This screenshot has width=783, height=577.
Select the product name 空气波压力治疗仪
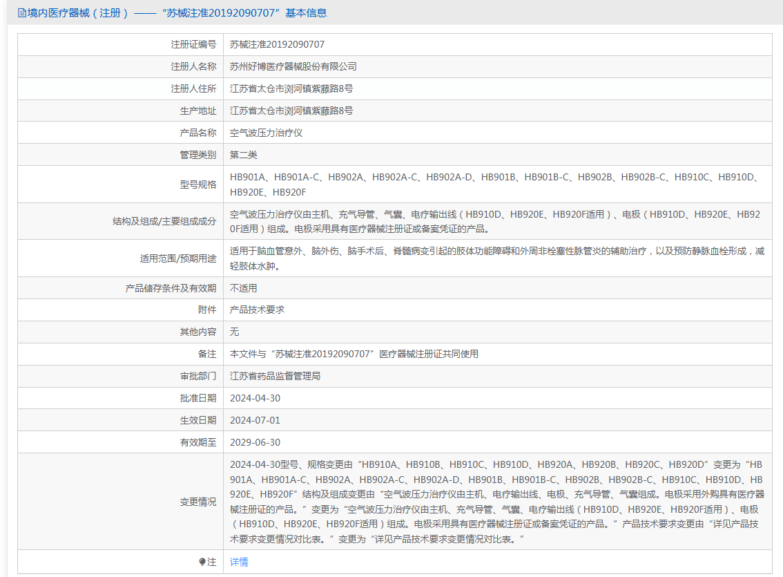click(266, 133)
